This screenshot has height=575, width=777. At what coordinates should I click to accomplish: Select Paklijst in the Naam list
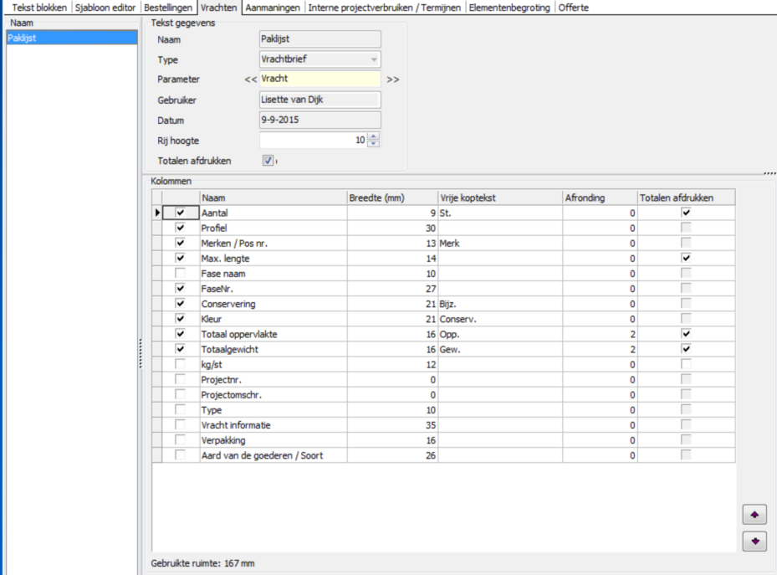pos(72,38)
